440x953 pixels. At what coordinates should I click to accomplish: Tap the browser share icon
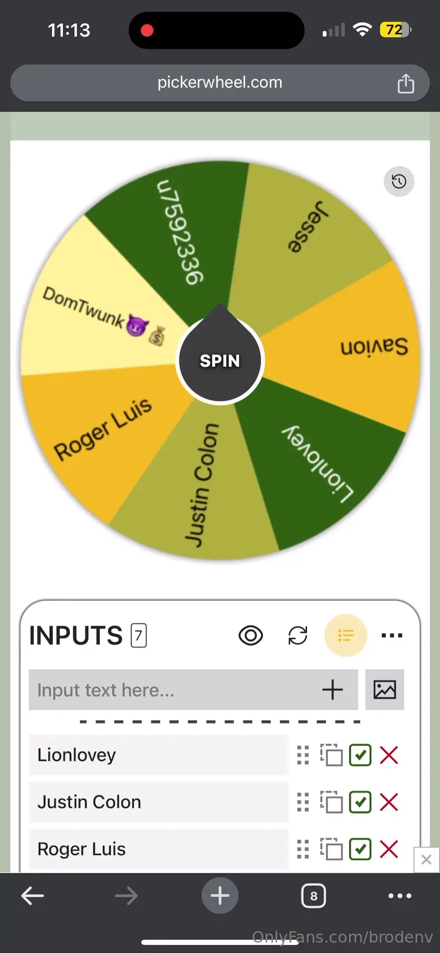coord(405,83)
